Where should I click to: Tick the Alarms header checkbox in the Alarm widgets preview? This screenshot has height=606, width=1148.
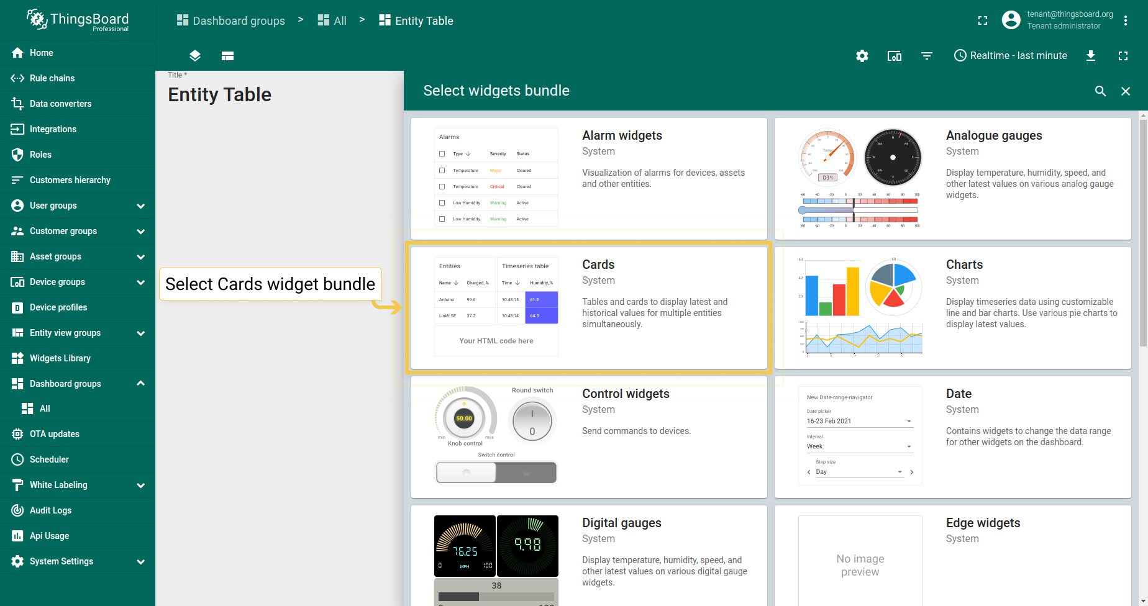point(442,153)
